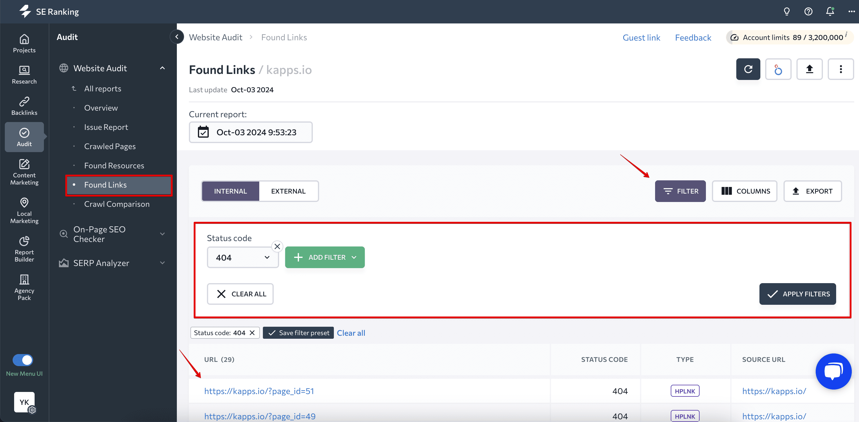859x422 pixels.
Task: Click the overflow menu three-dots icon
Action: 841,69
